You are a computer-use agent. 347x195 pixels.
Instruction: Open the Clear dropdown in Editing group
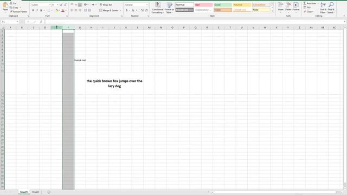pos(309,11)
